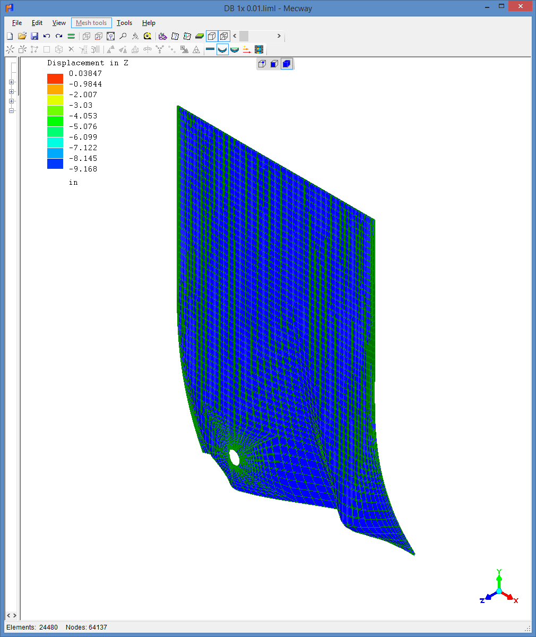Switch viewport to the outline cube display mode
Image resolution: width=536 pixels, height=637 pixels.
[x=262, y=64]
